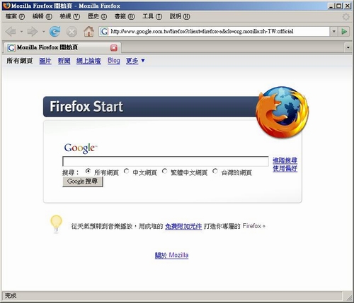This screenshot has width=354, height=303.
Task: Select the Mozilla Firefox 開始頁 tab
Action: (x=62, y=47)
